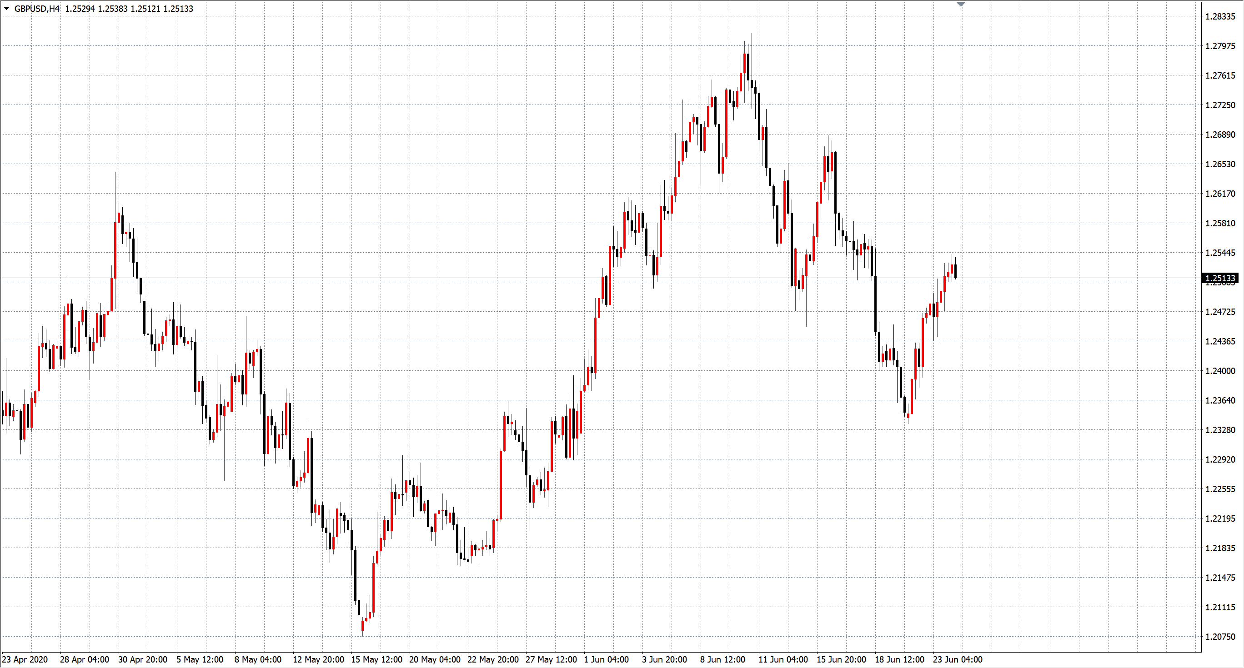Click the 1.24365 price axis label

[x=1220, y=341]
